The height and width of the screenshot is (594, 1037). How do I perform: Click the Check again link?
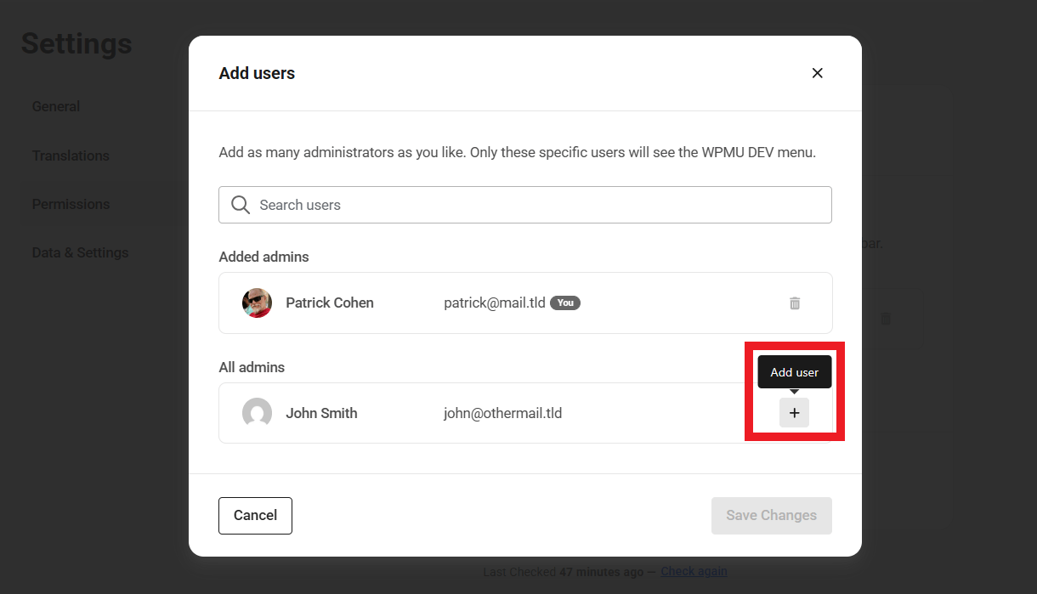click(x=694, y=571)
